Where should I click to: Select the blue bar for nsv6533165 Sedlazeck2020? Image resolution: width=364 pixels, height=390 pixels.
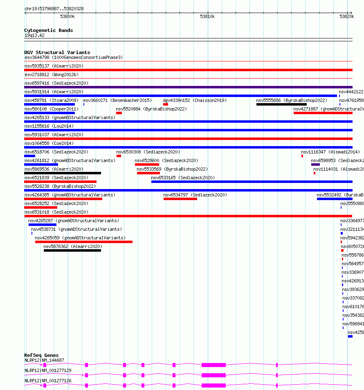tap(252, 182)
